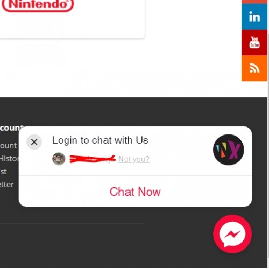Click the "Login to chat with Us" title
Image resolution: width=269 pixels, height=269 pixels.
click(x=100, y=140)
